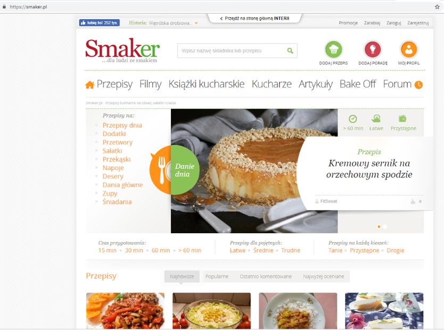444x330 pixels.
Task: Switch to the Popularne tab
Action: pos(217,276)
